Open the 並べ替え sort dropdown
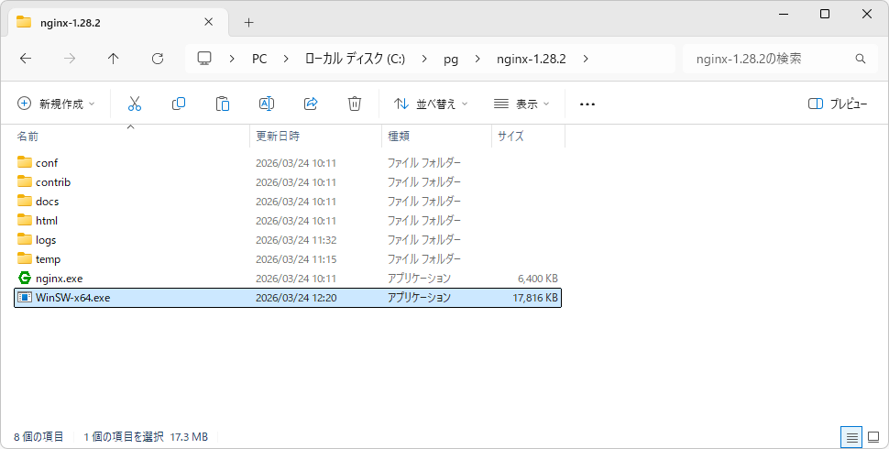The height and width of the screenshot is (449, 889). [x=431, y=104]
